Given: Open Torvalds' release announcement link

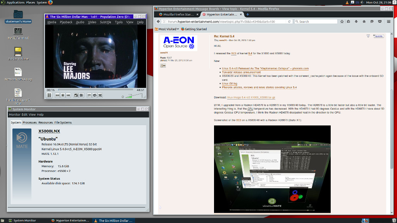Looking at the screenshot, I should tap(241, 72).
